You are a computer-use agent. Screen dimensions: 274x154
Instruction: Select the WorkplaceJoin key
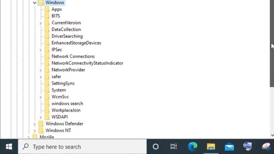pyautogui.click(x=66, y=110)
